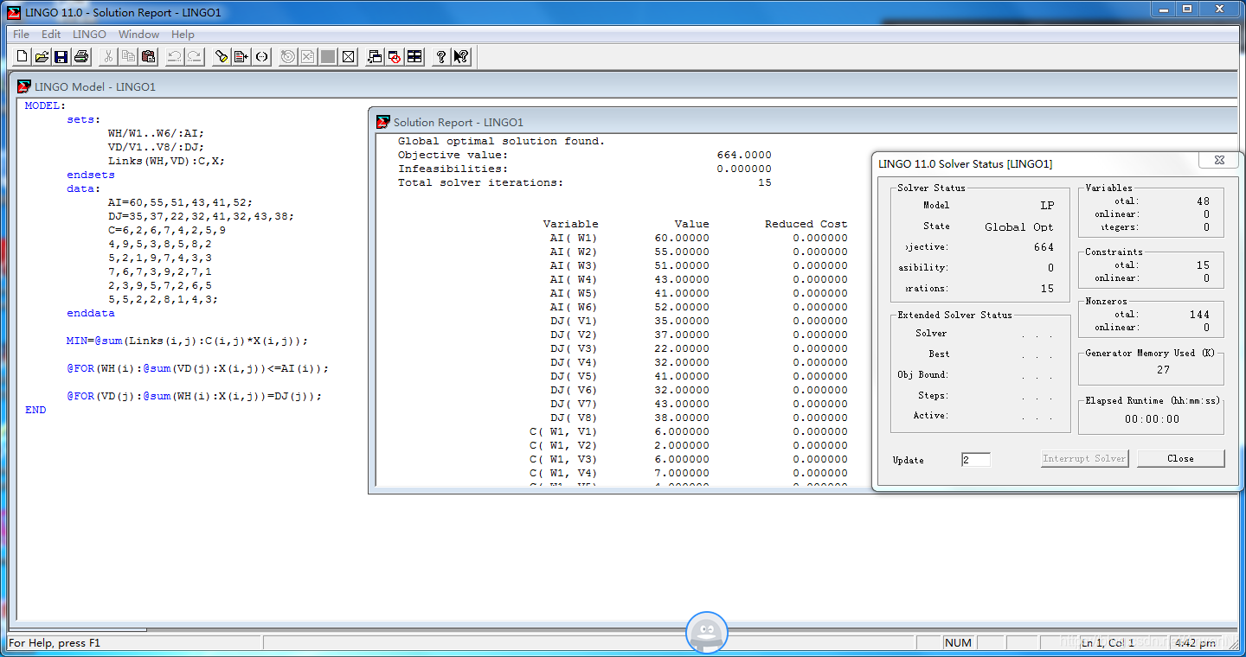Click the END line in the model
The image size is (1246, 657).
tap(35, 410)
